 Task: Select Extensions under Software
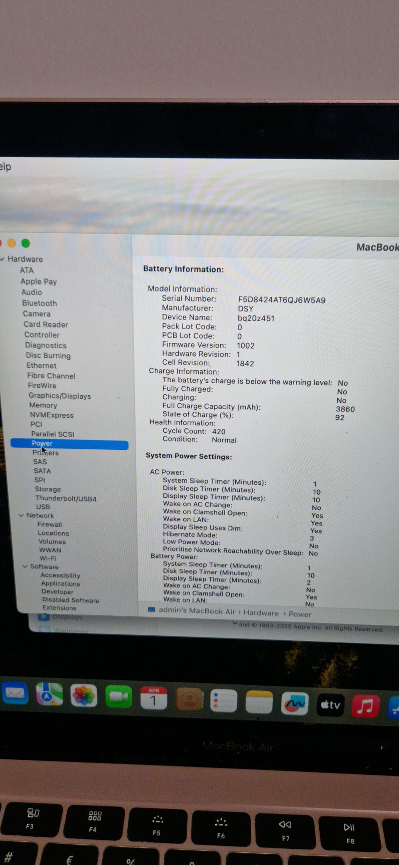[59, 607]
